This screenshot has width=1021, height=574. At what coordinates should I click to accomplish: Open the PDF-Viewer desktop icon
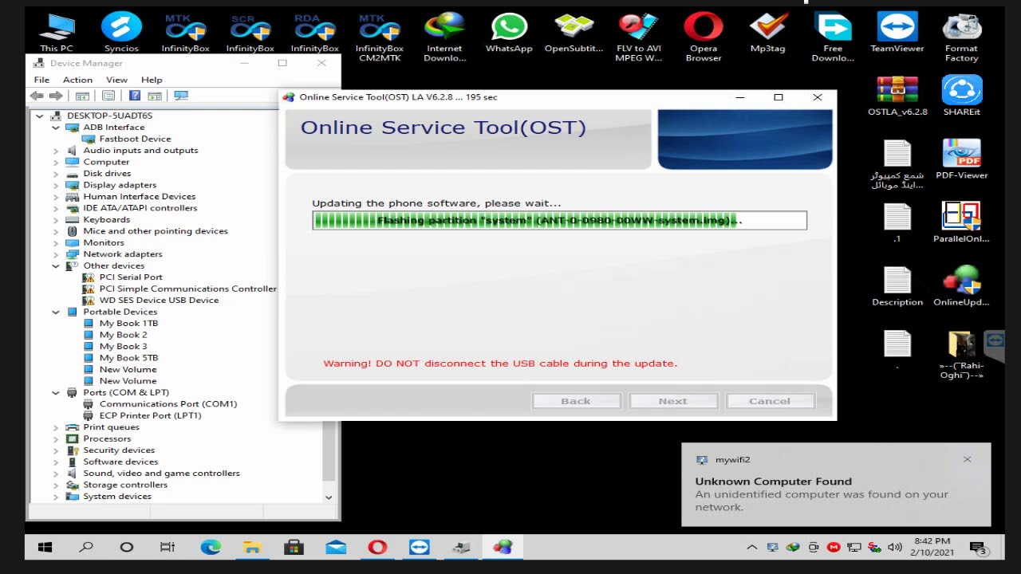pos(961,159)
